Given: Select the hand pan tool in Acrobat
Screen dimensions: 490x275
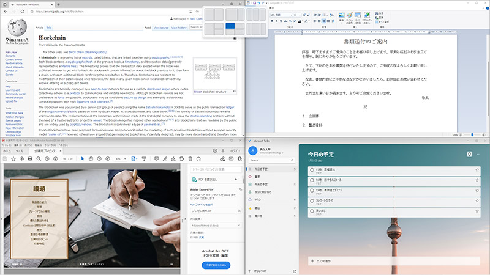Looking at the screenshot, I should pos(91,158).
